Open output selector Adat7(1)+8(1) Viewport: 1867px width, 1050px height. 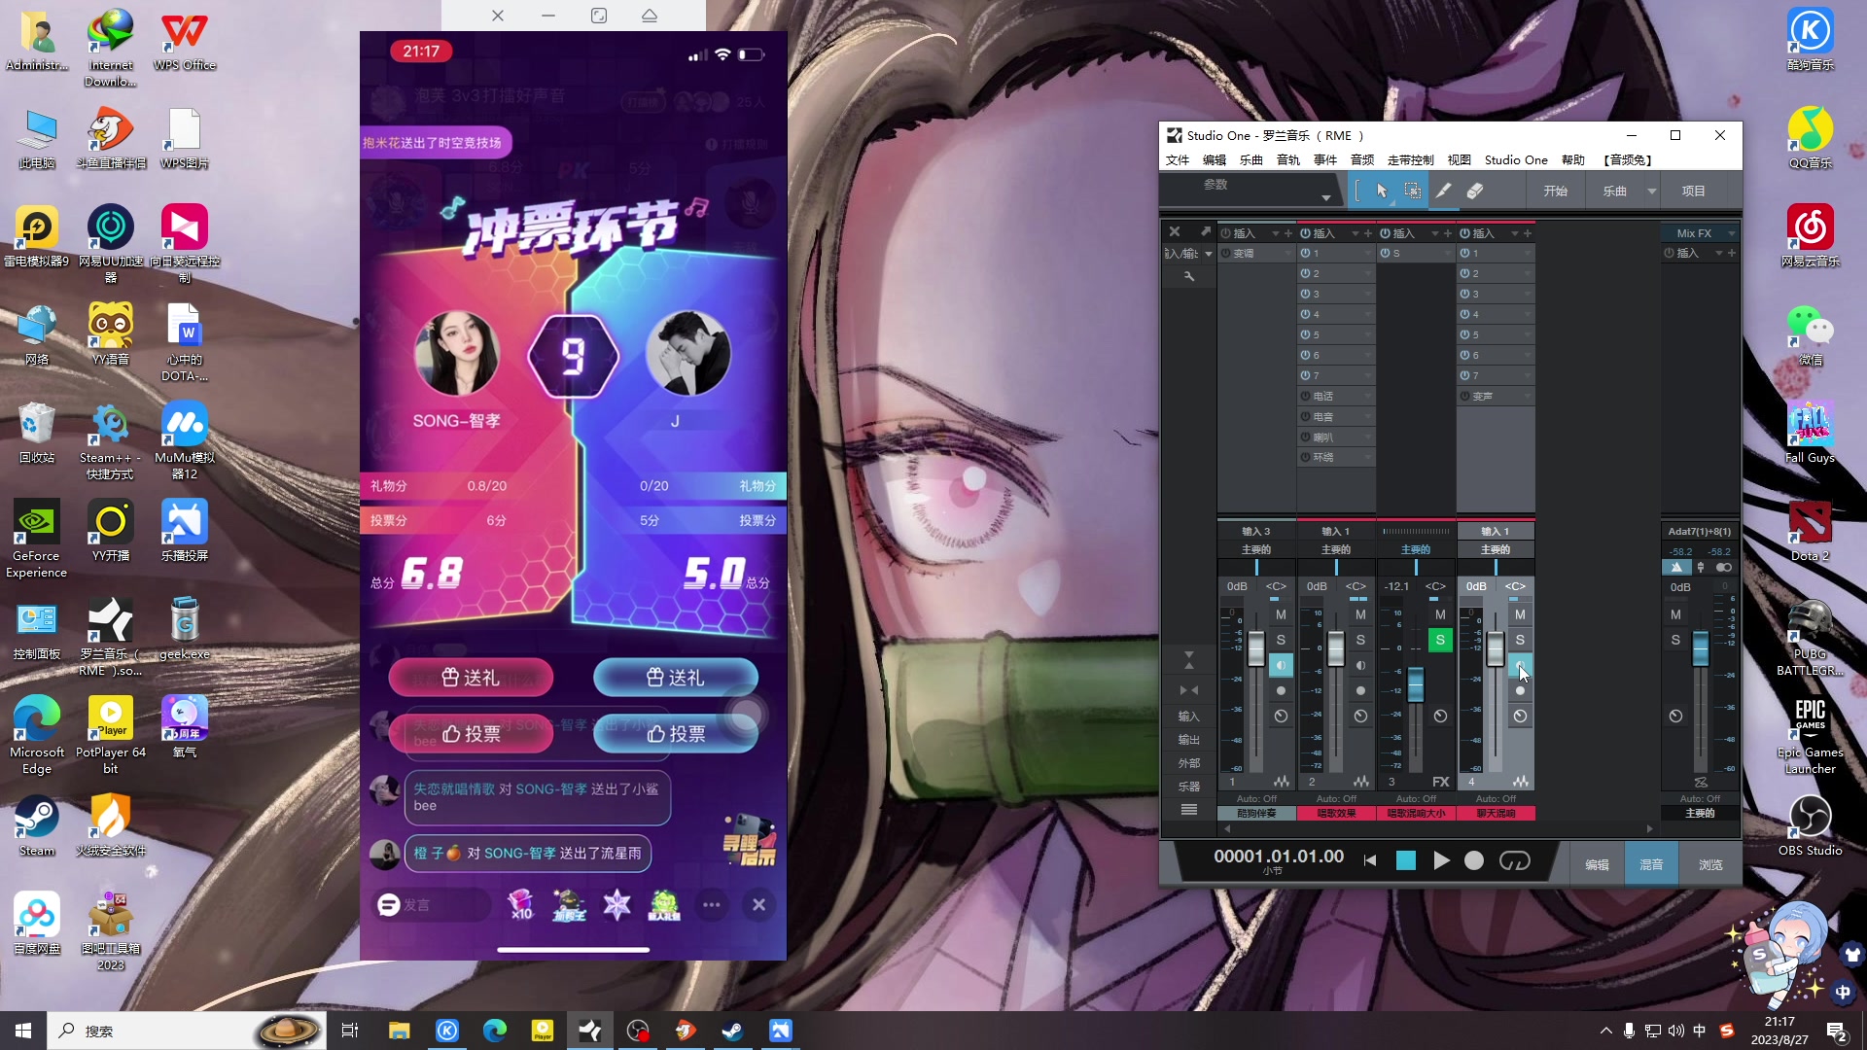pyautogui.click(x=1700, y=532)
